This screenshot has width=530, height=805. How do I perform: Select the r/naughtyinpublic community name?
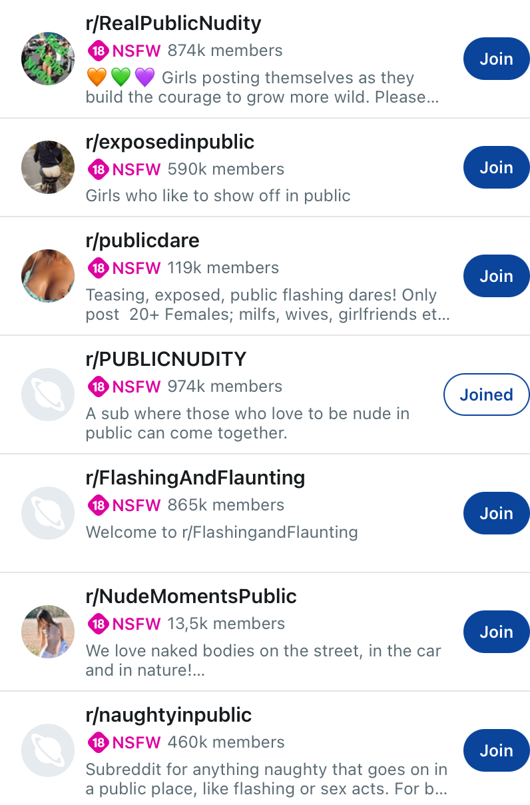[x=168, y=715]
